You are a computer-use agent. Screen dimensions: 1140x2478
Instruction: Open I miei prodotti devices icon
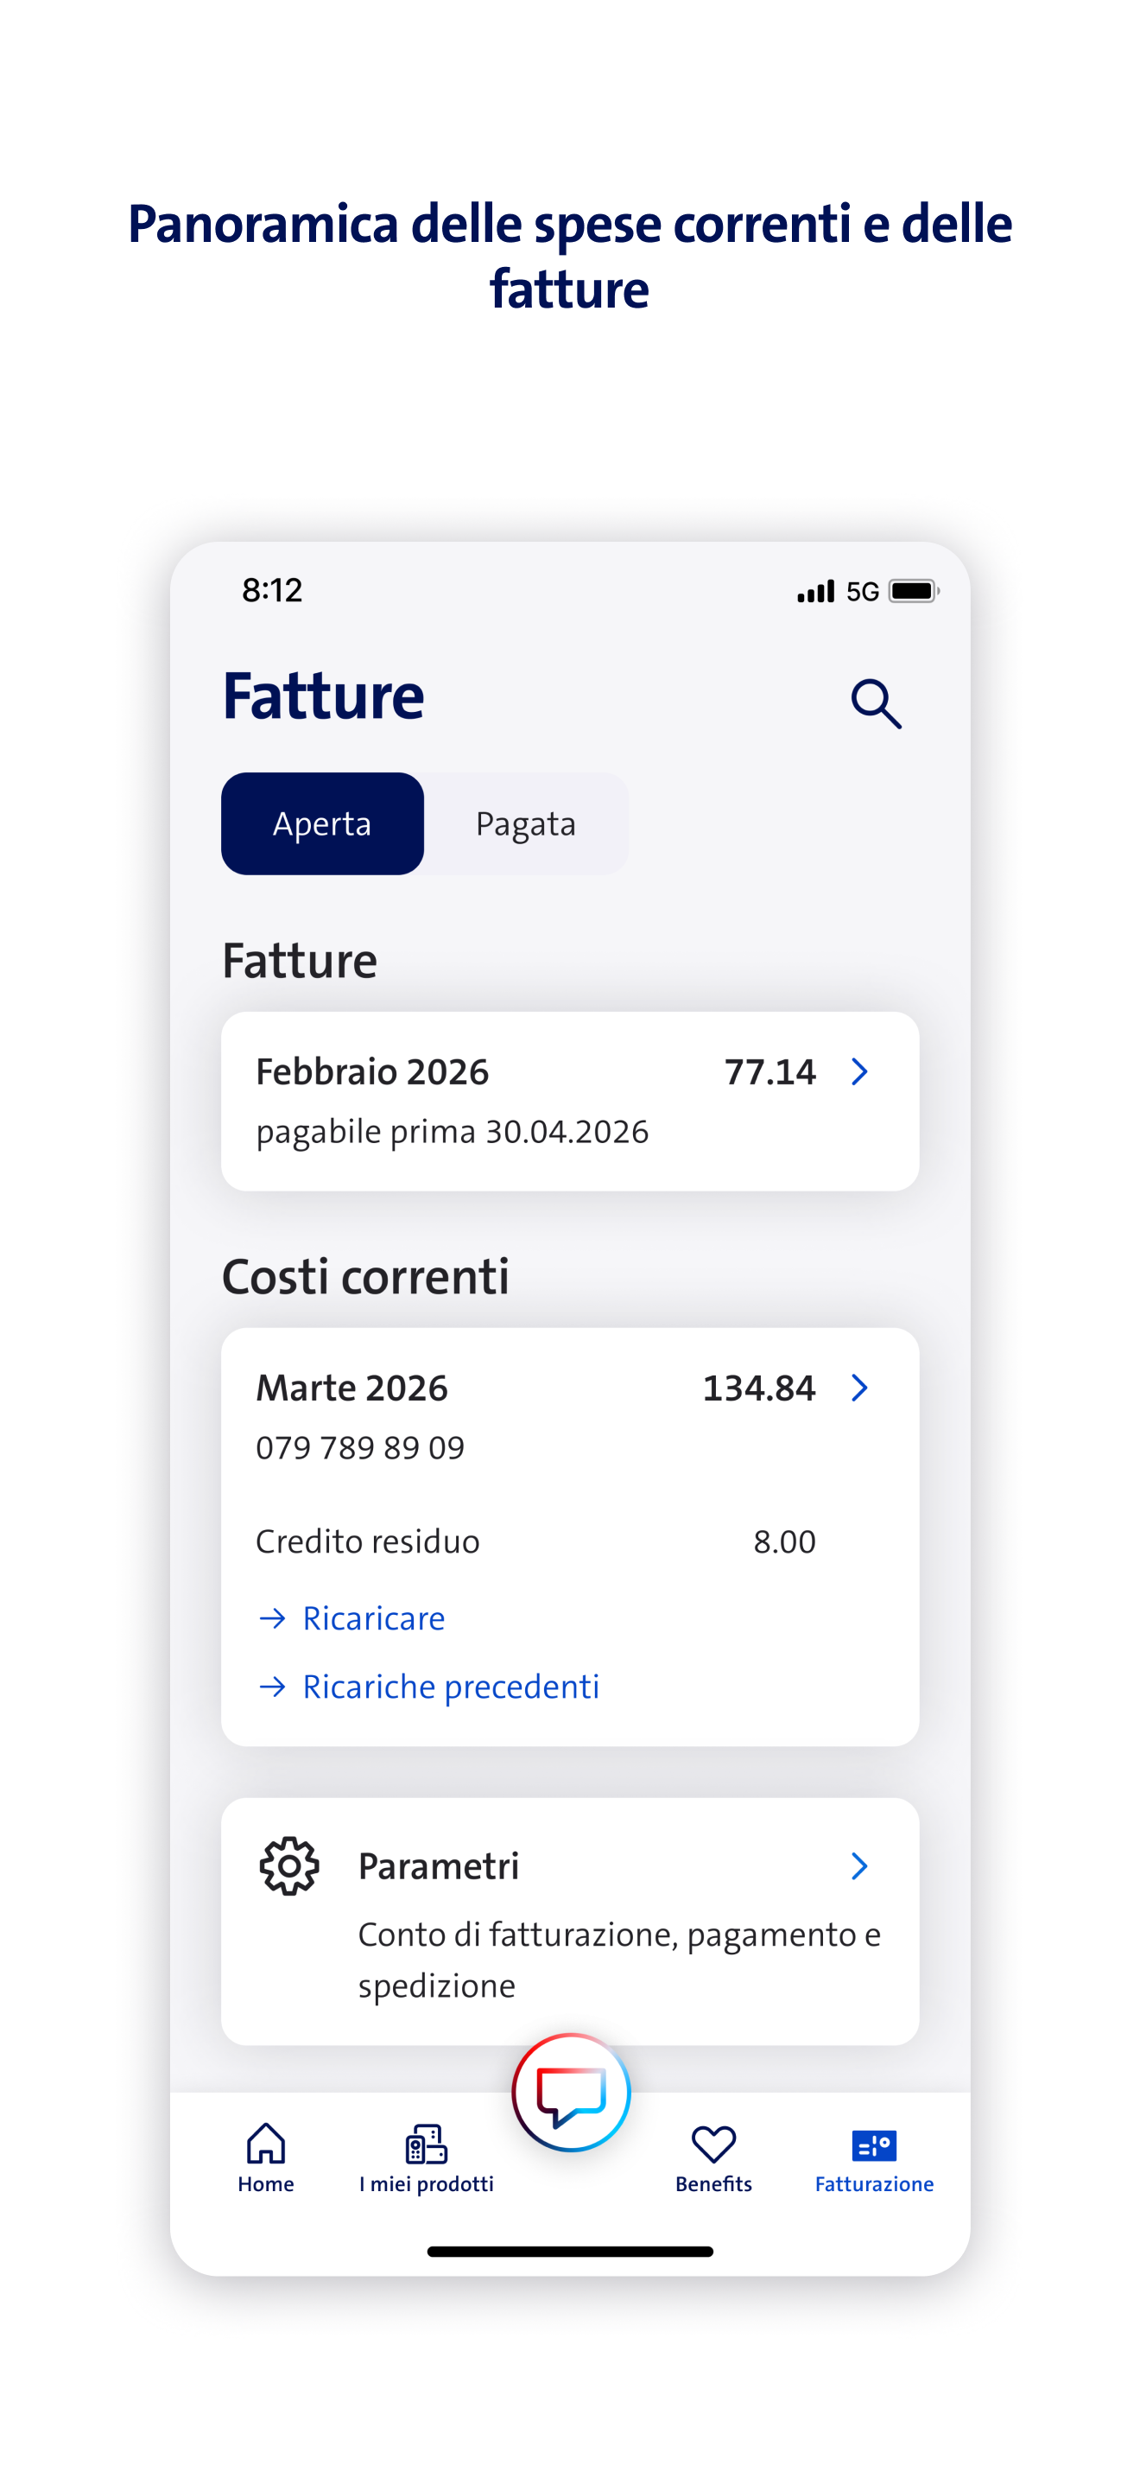pyautogui.click(x=426, y=2142)
